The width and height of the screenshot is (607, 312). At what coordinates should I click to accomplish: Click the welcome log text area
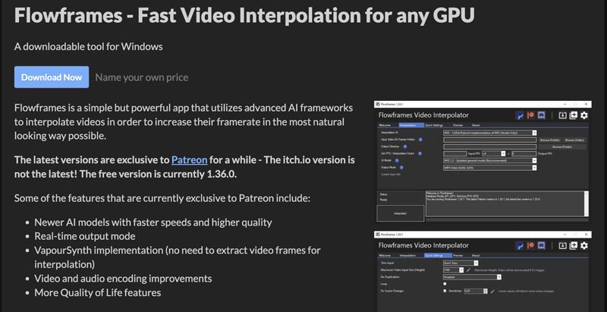[505, 203]
